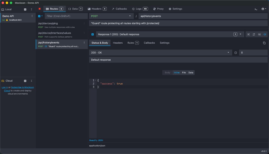
Task: Click Beautify JSON link
Action: pos(96,140)
